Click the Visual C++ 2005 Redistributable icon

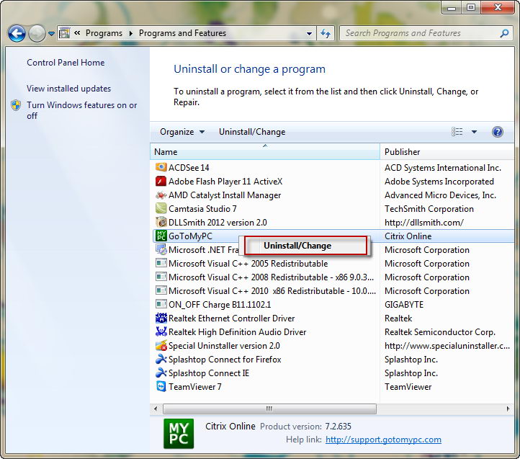(161, 263)
